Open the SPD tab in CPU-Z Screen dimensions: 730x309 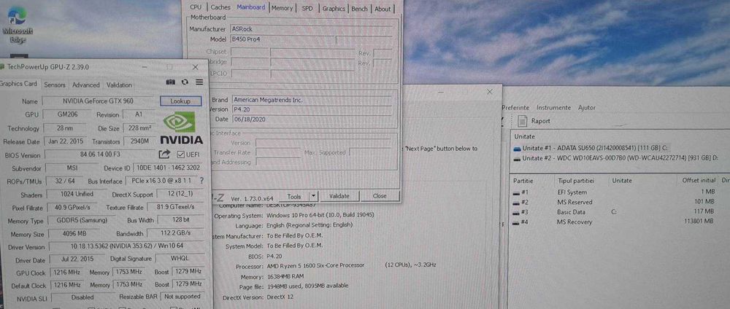pos(307,8)
